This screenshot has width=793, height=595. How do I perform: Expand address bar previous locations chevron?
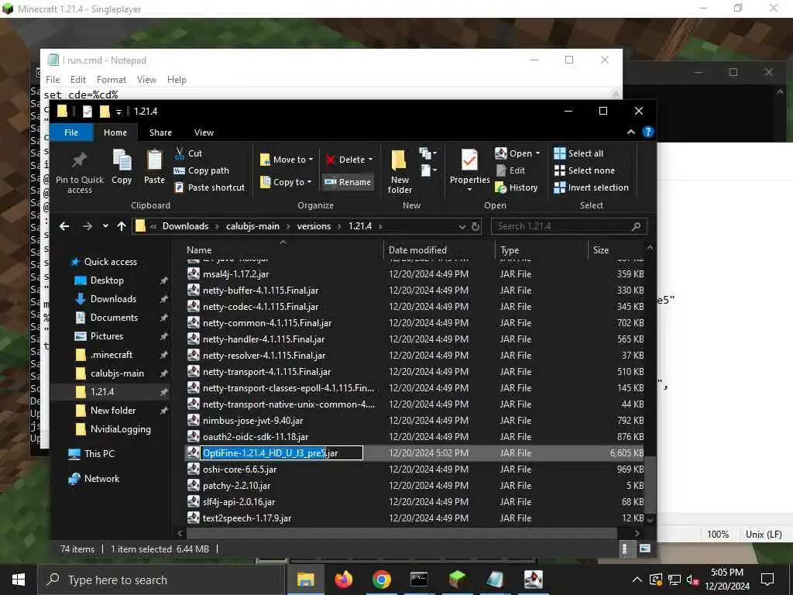[462, 227]
